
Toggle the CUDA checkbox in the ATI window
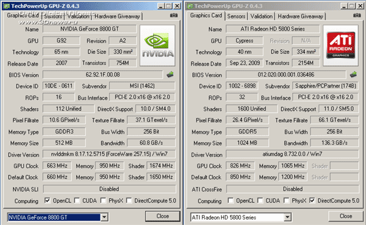point(260,200)
